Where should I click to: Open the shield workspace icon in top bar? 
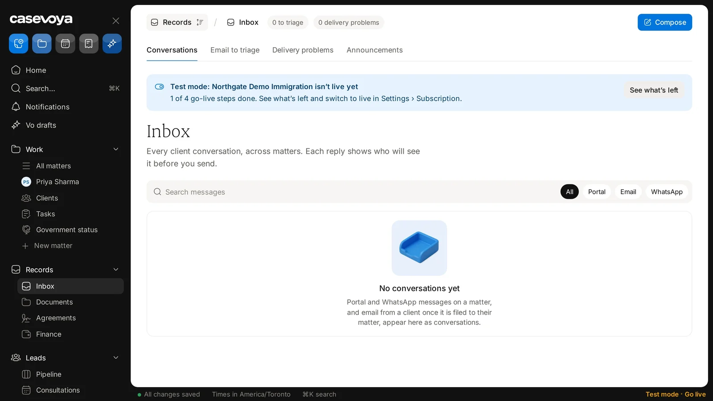click(x=18, y=44)
